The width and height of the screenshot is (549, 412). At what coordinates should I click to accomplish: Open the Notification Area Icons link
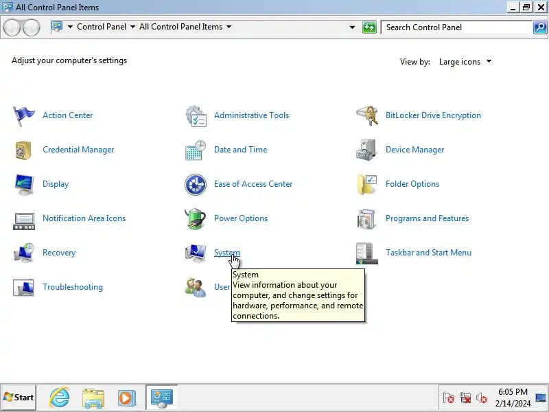pos(84,218)
